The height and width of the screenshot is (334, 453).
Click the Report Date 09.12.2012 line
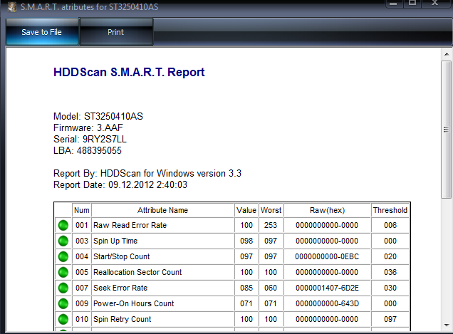120,184
